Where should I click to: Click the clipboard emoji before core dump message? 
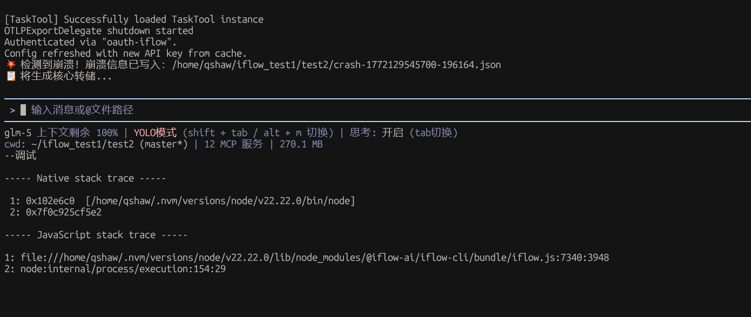10,76
